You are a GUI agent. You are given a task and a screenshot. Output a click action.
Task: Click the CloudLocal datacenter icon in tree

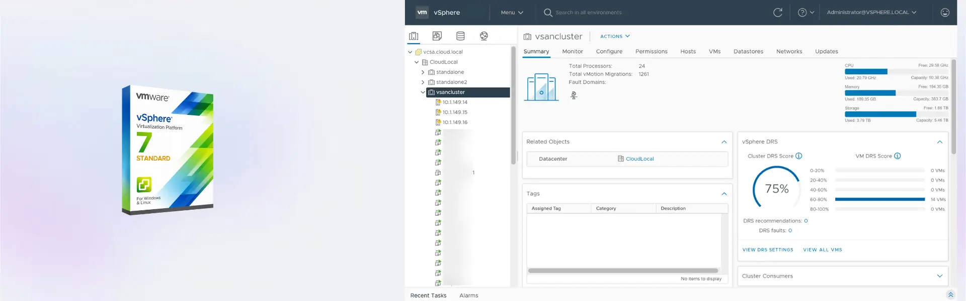click(425, 62)
